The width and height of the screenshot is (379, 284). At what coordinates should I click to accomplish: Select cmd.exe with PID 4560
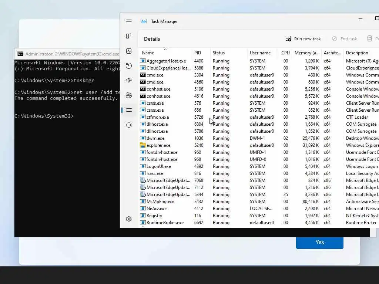pyautogui.click(x=259, y=82)
